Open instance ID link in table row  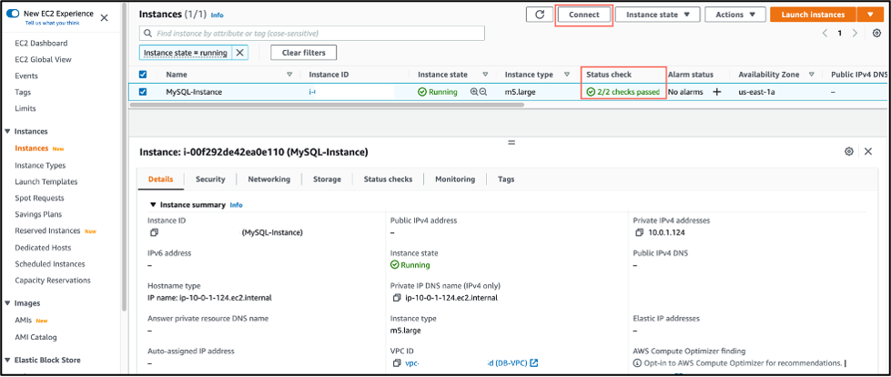pos(312,92)
